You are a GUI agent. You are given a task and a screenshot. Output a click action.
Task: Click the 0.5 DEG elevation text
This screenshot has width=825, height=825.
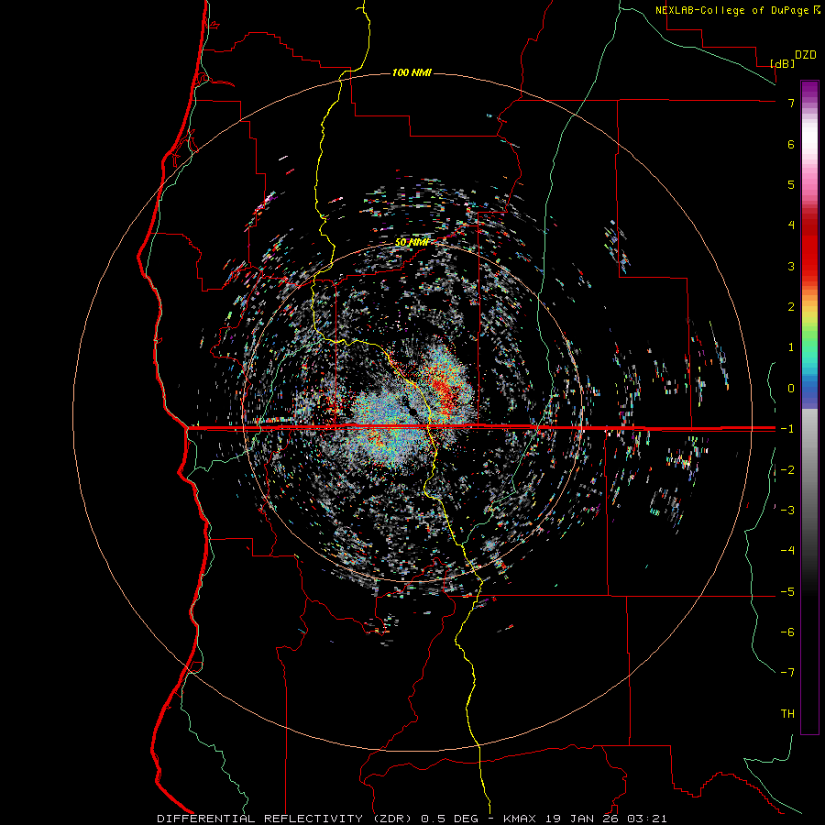click(x=449, y=819)
